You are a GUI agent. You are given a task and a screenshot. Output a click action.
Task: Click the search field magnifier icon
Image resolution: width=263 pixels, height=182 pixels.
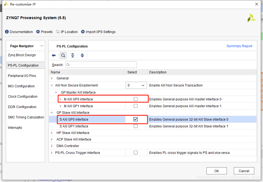[x=68, y=65]
